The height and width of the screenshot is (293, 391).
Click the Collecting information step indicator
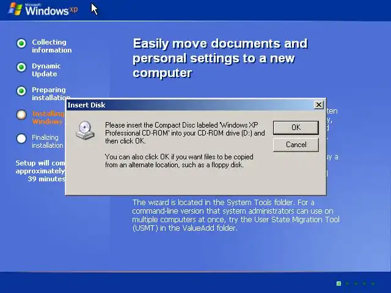21,43
